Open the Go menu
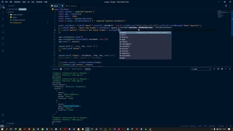Image resolution: width=233 pixels, height=131 pixels. (x=28, y=2)
